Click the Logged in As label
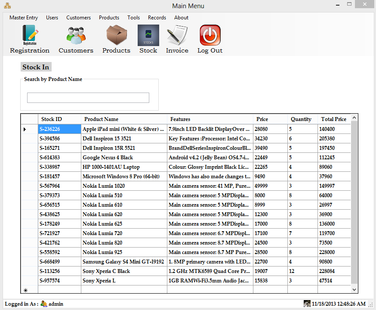376x310 pixels. click(x=22, y=304)
